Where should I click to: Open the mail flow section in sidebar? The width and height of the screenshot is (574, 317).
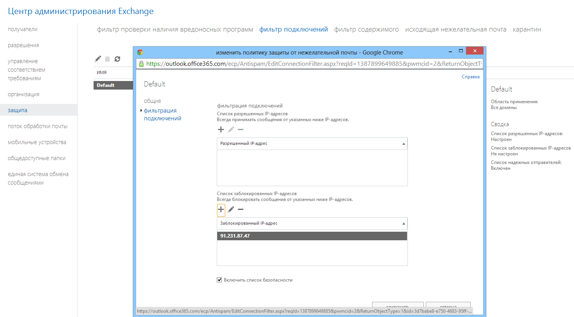37,126
